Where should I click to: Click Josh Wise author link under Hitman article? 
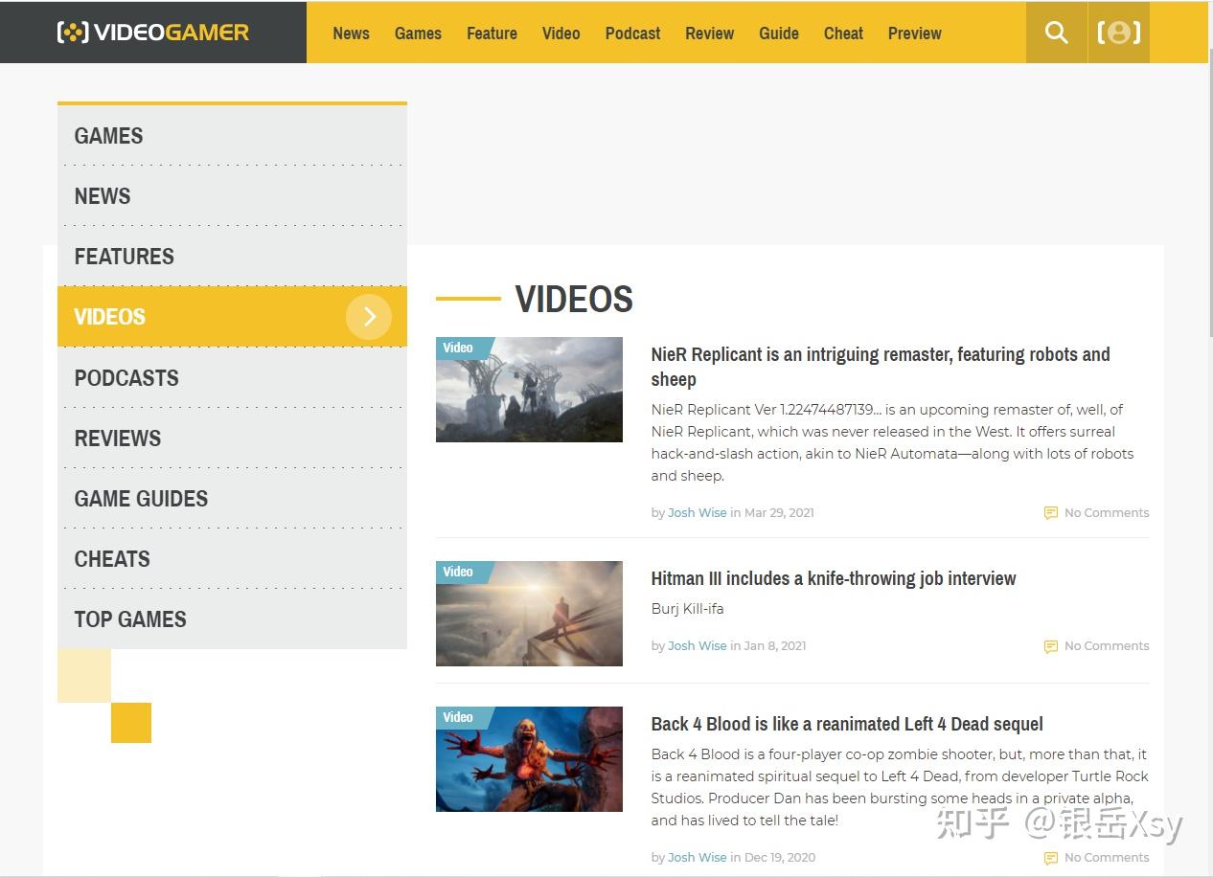697,646
